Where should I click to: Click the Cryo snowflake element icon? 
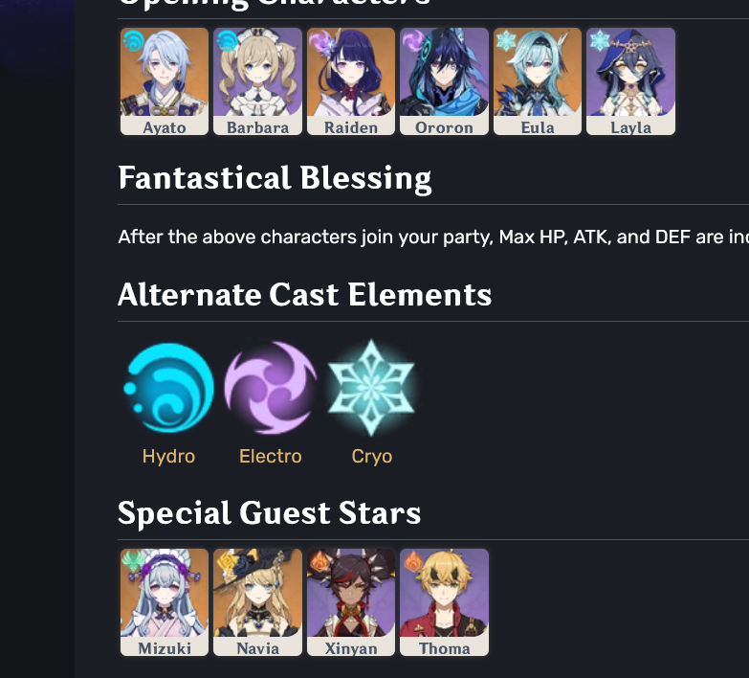point(372,388)
